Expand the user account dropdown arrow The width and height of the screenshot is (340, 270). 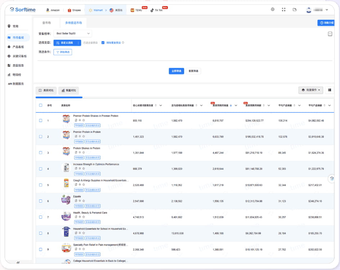tap(327, 10)
